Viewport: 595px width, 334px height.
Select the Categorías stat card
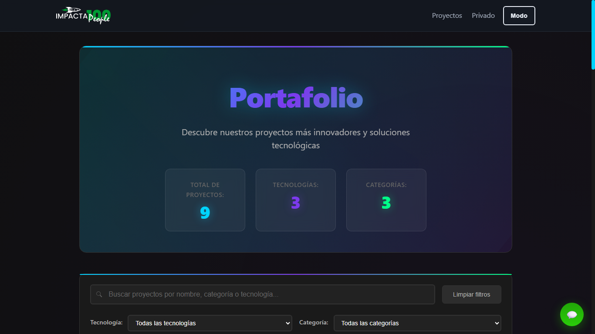pyautogui.click(x=386, y=200)
